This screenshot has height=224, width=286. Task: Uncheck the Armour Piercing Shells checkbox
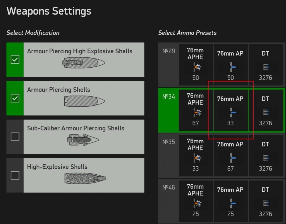click(x=15, y=98)
